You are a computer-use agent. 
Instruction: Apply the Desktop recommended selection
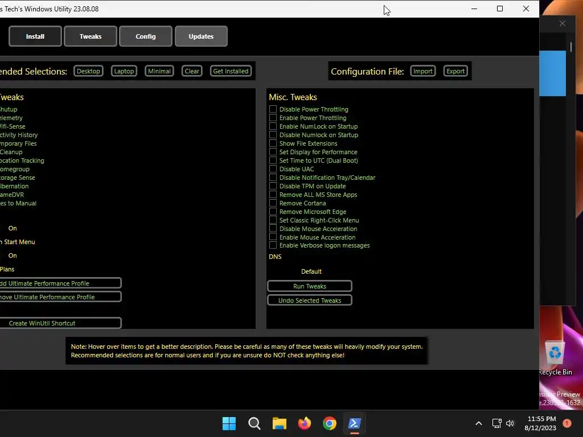coord(88,71)
